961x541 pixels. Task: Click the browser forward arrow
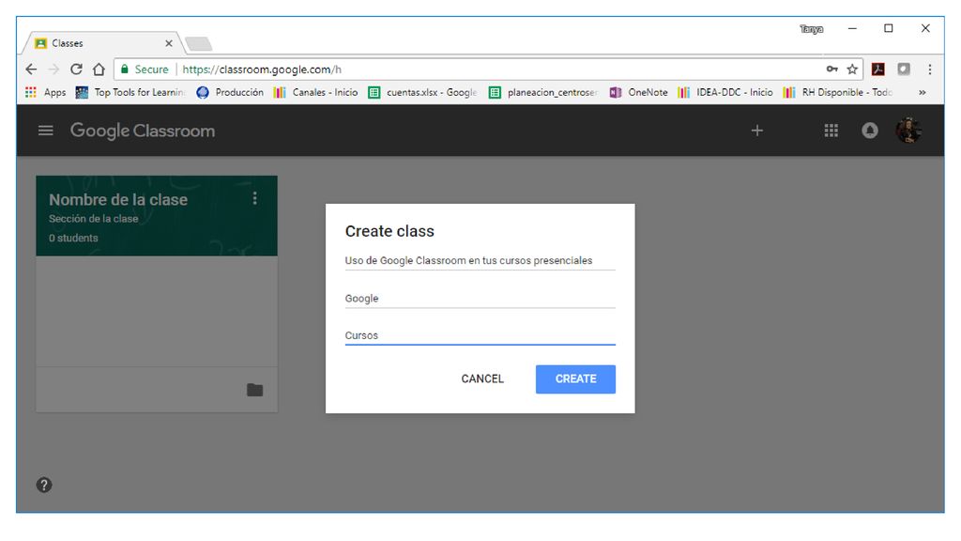[53, 70]
